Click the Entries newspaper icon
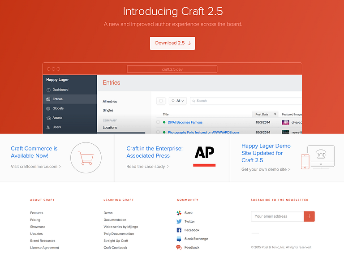The width and height of the screenshot is (344, 258). point(48,99)
